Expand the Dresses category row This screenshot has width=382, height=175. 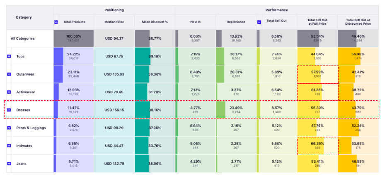pyautogui.click(x=9, y=110)
